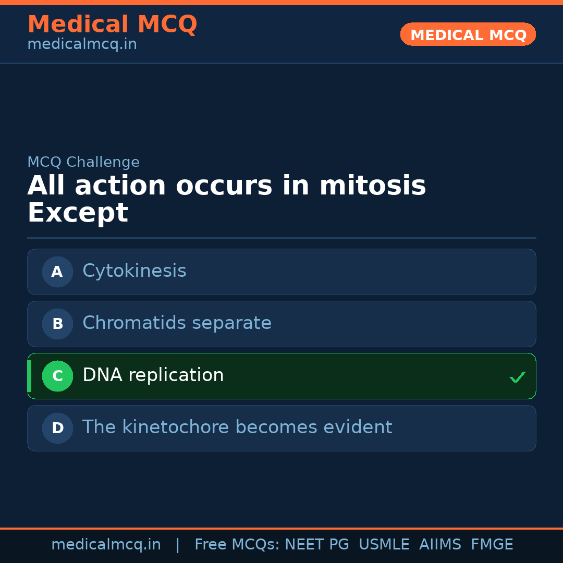Choose the "Chromatids separate" answer text
Image resolution: width=563 pixels, height=563 pixels.
click(x=177, y=323)
